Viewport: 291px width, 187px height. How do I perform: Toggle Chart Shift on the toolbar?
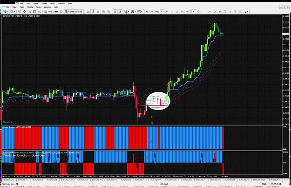click(120, 12)
